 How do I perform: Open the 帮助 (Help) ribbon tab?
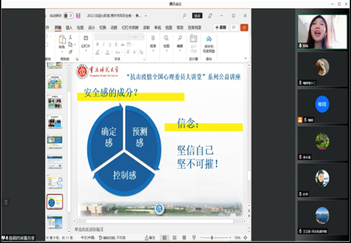click(180, 28)
